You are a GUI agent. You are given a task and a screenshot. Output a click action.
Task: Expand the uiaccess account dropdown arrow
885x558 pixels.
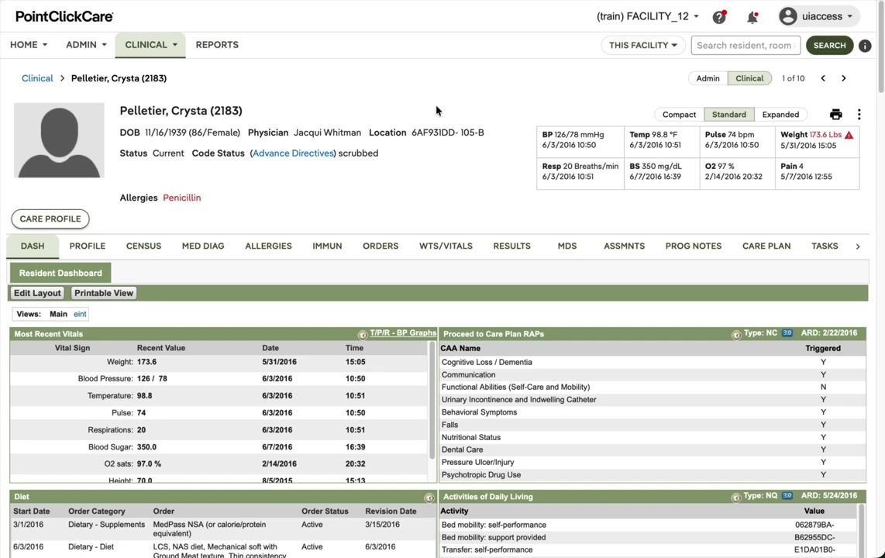[x=849, y=16]
